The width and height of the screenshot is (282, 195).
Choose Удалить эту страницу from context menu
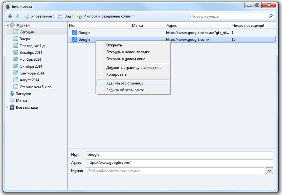coord(125,83)
